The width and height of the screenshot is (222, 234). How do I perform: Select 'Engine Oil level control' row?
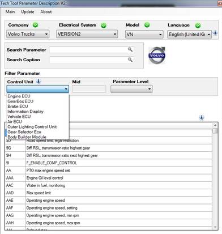108,178
